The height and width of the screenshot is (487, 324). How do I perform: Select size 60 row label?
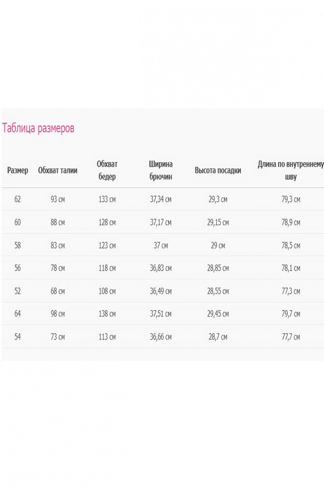pyautogui.click(x=18, y=222)
